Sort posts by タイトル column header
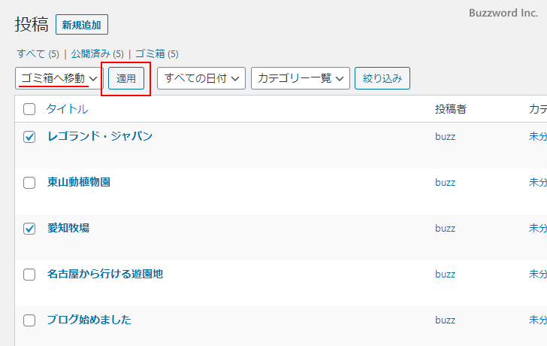 click(67, 109)
